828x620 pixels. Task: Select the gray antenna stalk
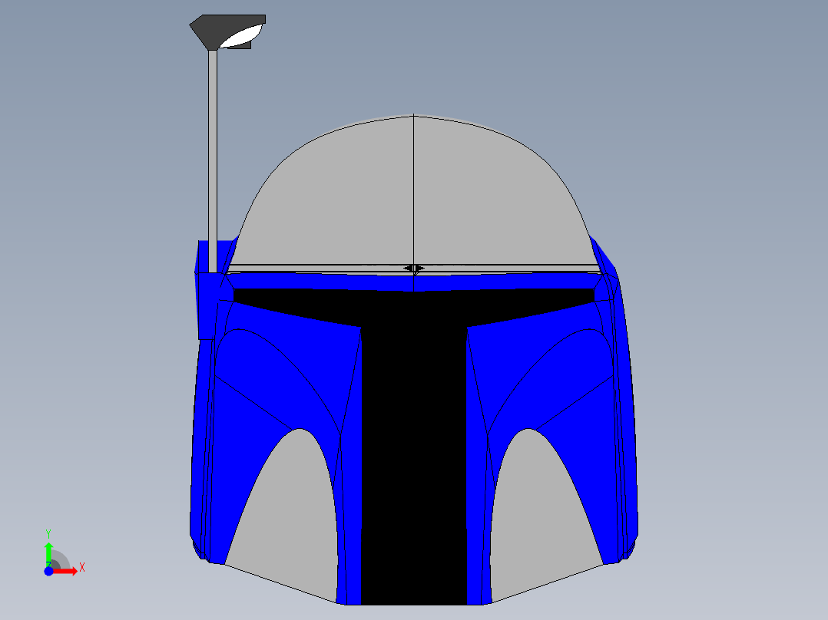tap(213, 161)
